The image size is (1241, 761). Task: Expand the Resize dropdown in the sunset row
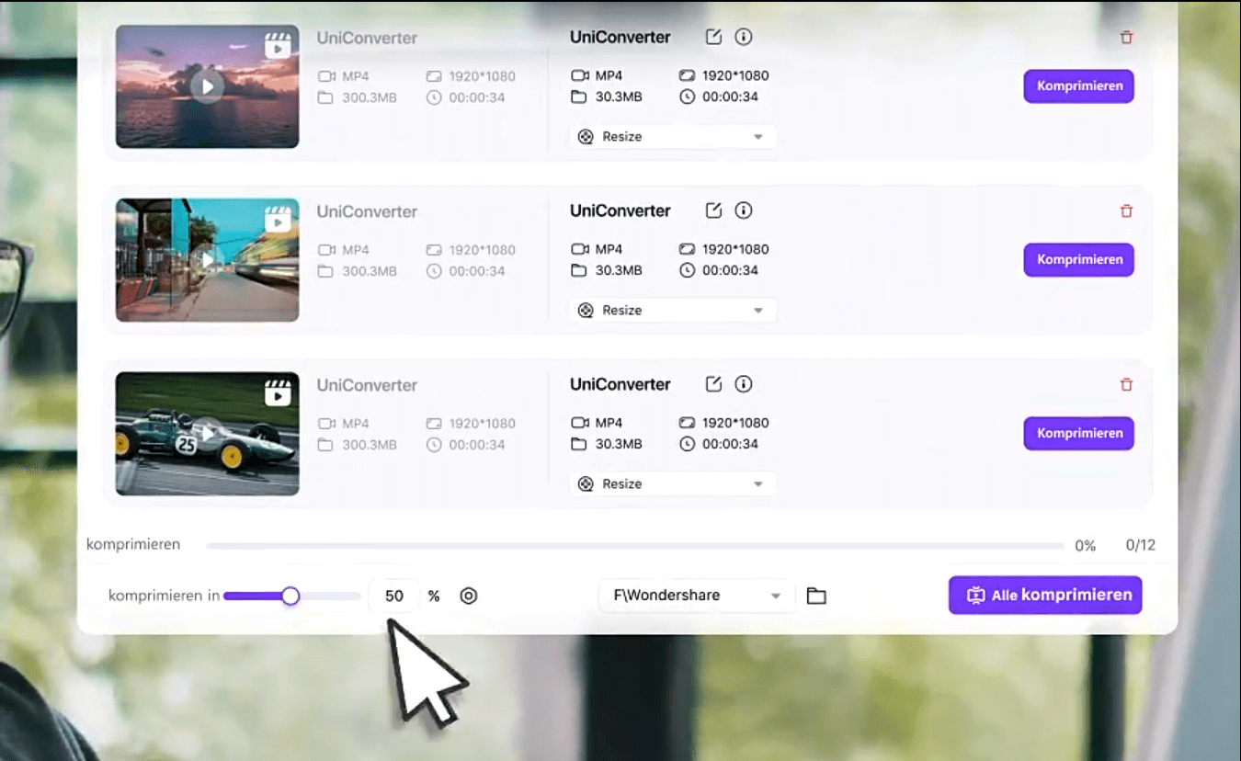tap(673, 136)
